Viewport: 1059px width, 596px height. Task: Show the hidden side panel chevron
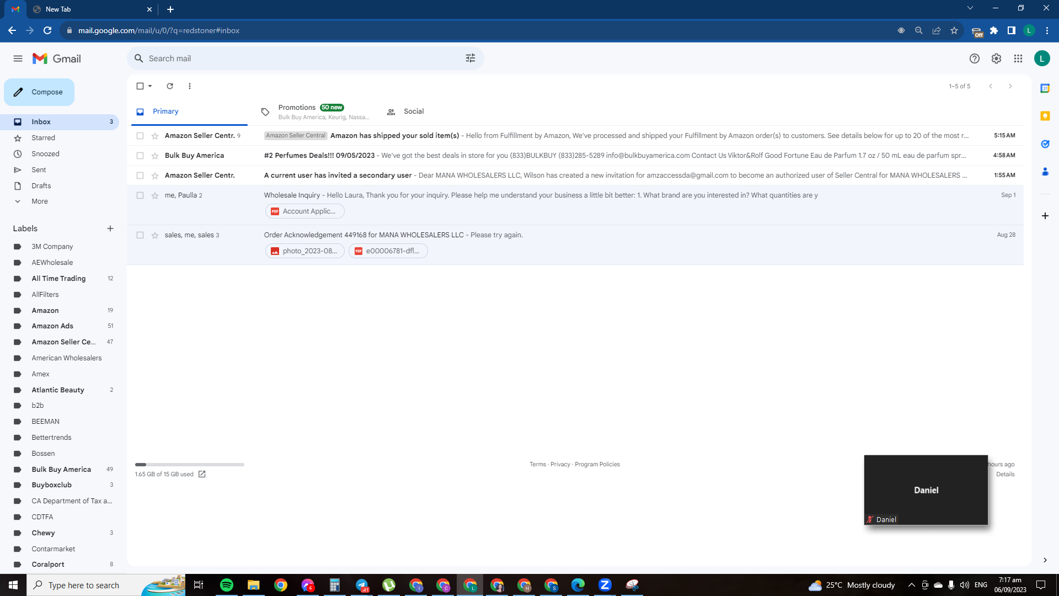[1045, 560]
